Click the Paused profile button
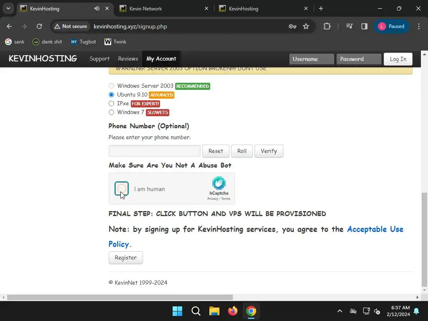 (x=391, y=26)
